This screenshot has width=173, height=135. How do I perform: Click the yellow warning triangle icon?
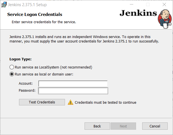click(x=71, y=102)
